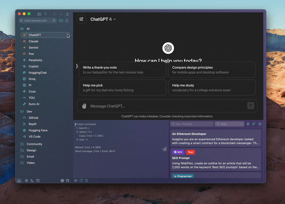Click the paperclip attach file icon
This screenshot has height=204, width=285.
click(84, 106)
